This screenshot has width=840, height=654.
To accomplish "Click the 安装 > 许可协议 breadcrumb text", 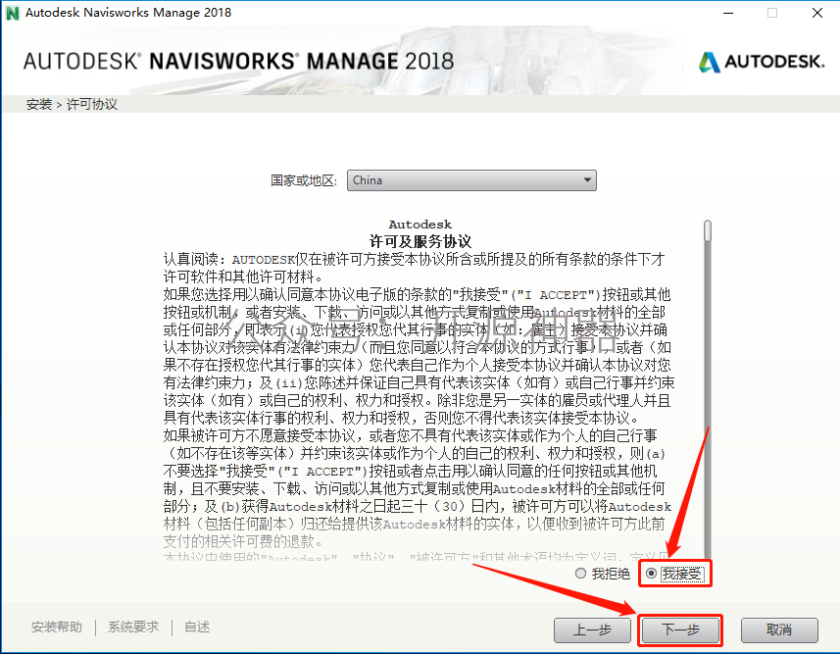I will pos(72,104).
